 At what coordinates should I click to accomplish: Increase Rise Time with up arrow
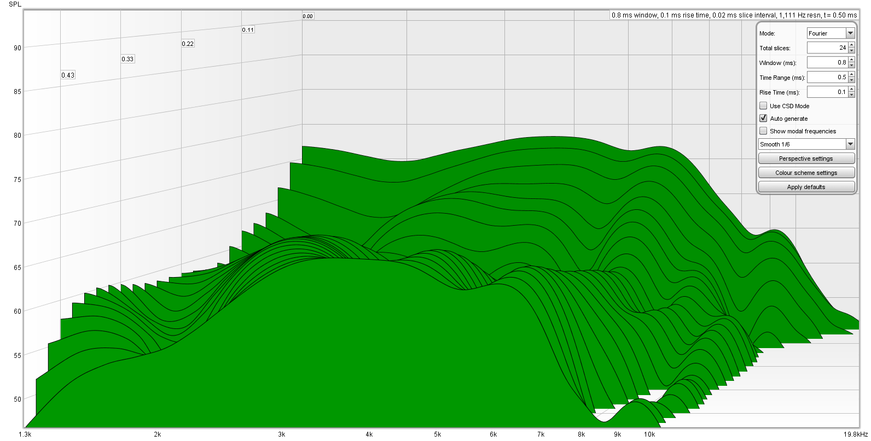[x=851, y=90]
